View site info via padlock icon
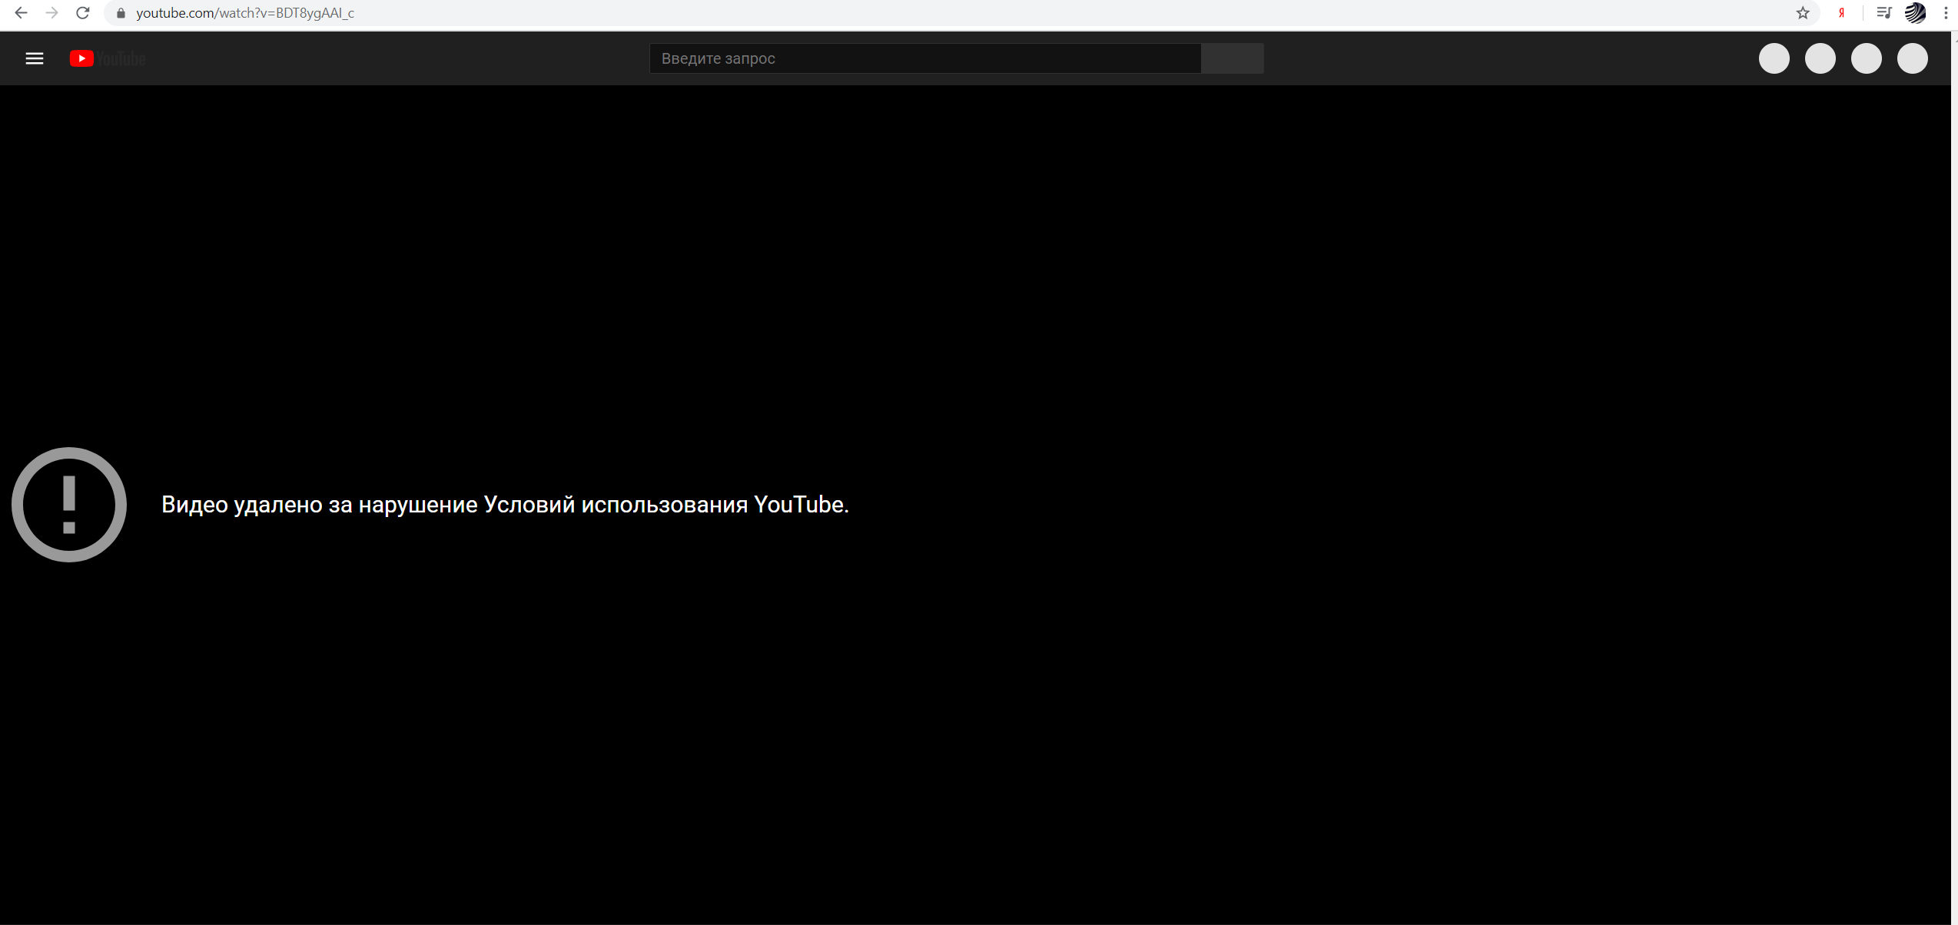The width and height of the screenshot is (1958, 925). click(x=121, y=13)
